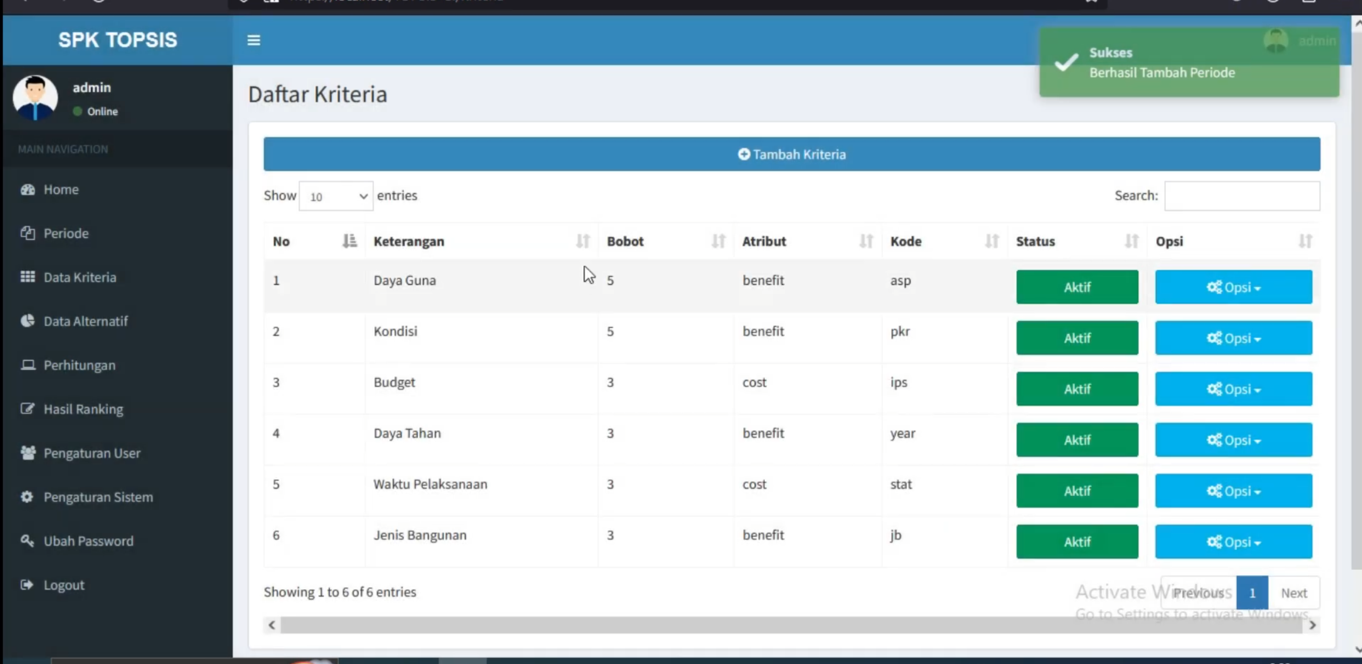Click the Ubah Password key icon
Screen dimensions: 1362x664
(28, 541)
